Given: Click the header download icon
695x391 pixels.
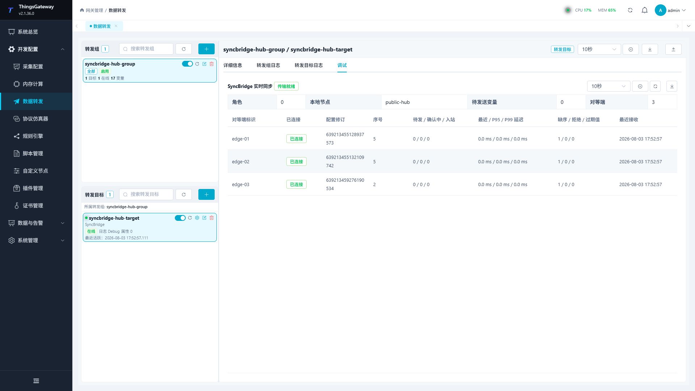Looking at the screenshot, I should coord(650,49).
